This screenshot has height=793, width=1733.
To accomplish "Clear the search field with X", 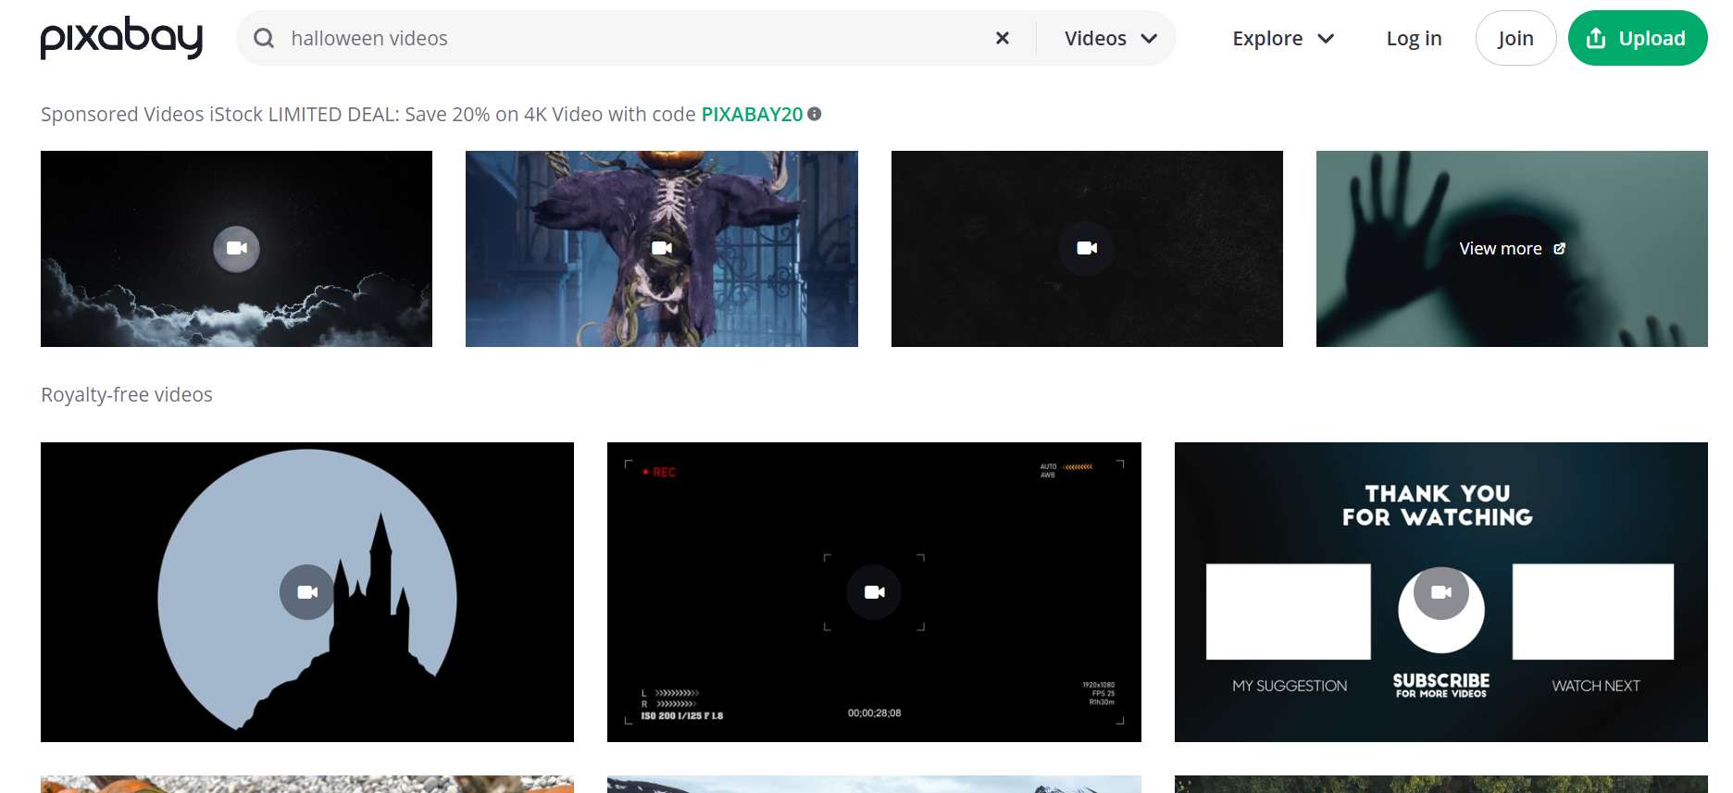I will click(x=1002, y=38).
